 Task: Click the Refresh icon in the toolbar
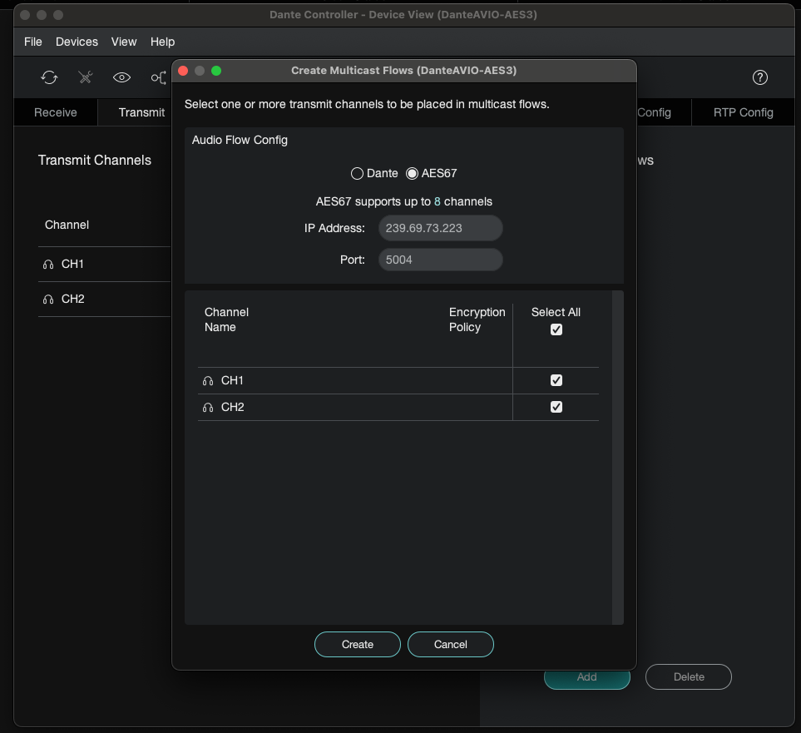tap(49, 77)
